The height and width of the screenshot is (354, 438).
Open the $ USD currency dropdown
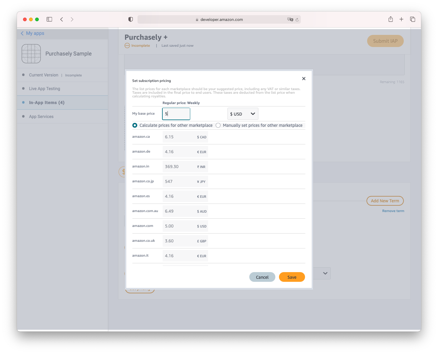point(243,114)
